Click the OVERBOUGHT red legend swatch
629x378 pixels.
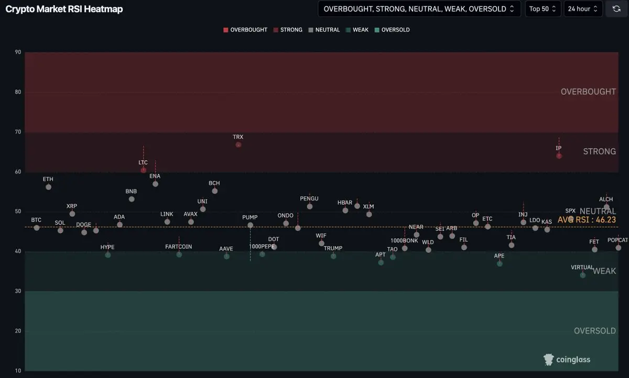(226, 30)
